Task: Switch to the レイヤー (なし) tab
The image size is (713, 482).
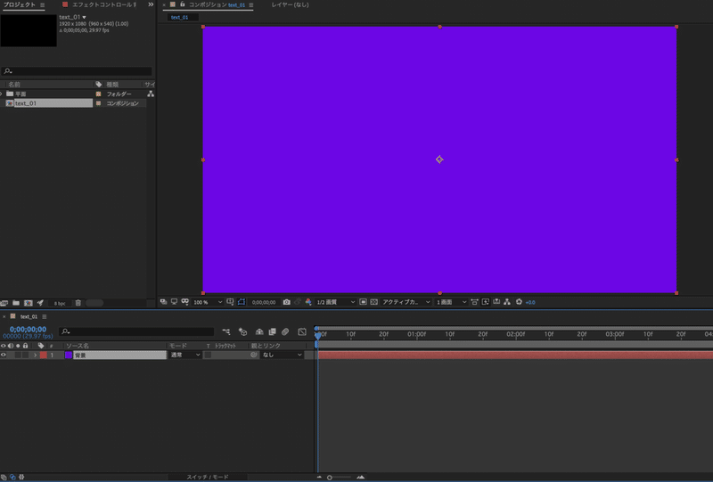Action: click(x=291, y=4)
